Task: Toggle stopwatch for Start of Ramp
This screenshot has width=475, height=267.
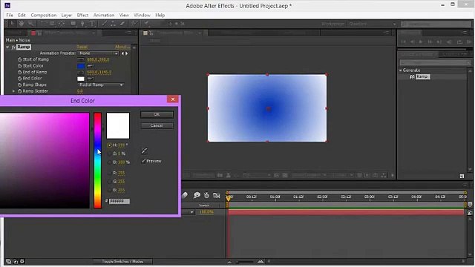Action: (19, 59)
